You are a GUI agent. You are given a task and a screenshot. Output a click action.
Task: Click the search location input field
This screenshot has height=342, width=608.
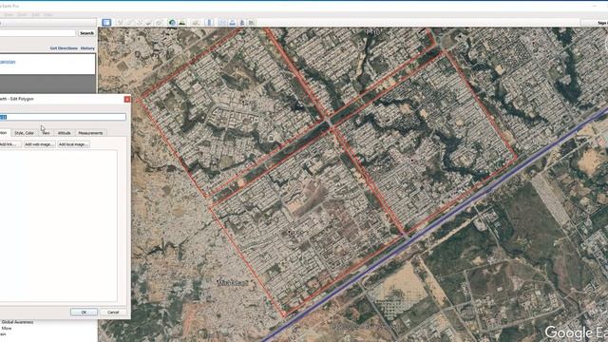38,33
